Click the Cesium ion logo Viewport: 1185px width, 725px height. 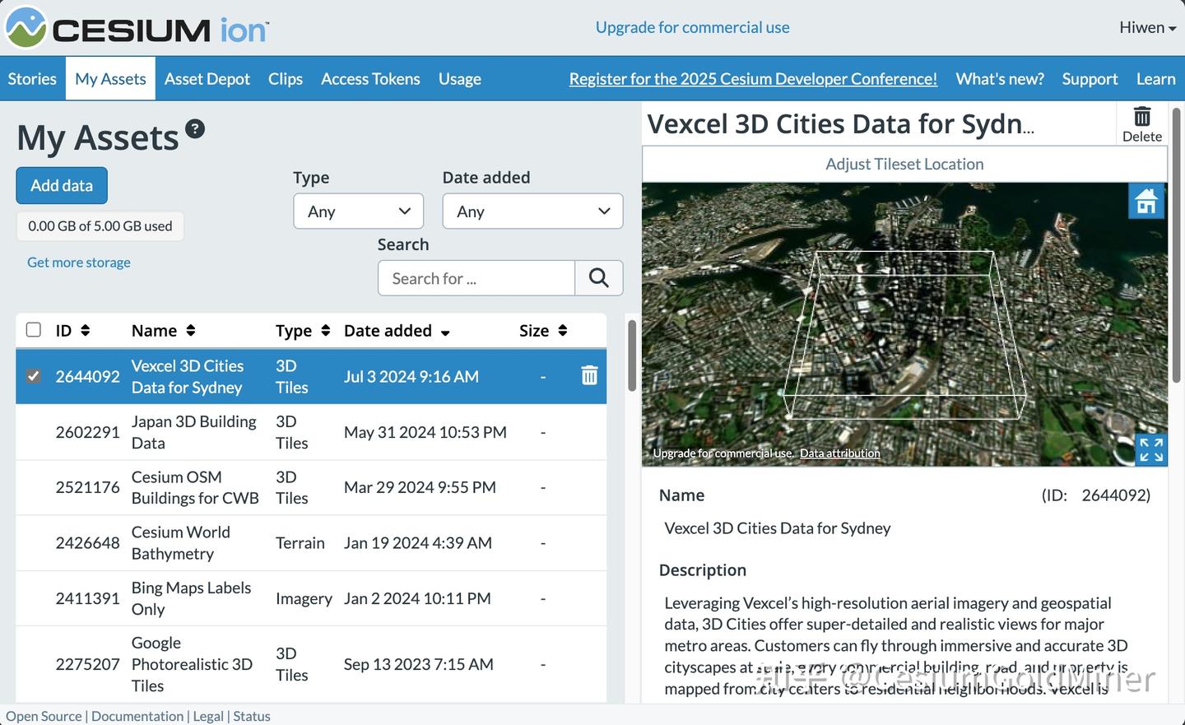pos(137,28)
